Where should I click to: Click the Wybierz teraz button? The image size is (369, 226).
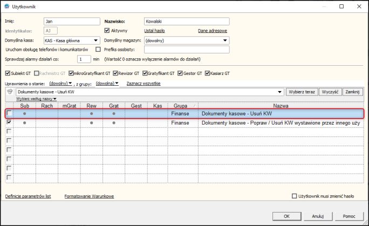302,92
